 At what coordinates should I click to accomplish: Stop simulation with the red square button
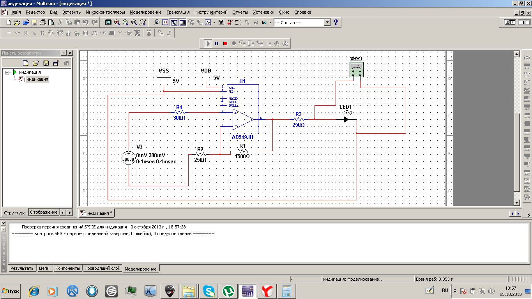click(225, 43)
